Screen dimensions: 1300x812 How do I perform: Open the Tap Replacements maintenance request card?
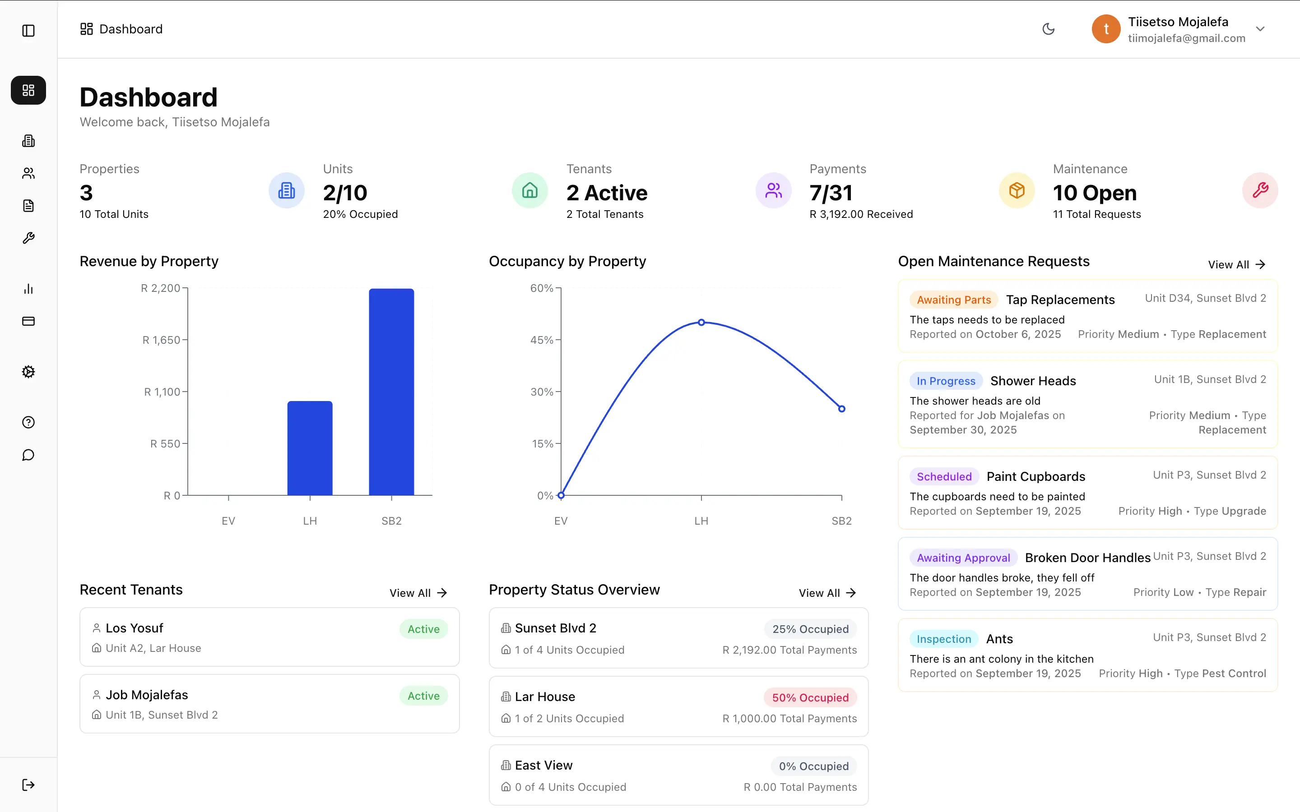click(x=1087, y=316)
